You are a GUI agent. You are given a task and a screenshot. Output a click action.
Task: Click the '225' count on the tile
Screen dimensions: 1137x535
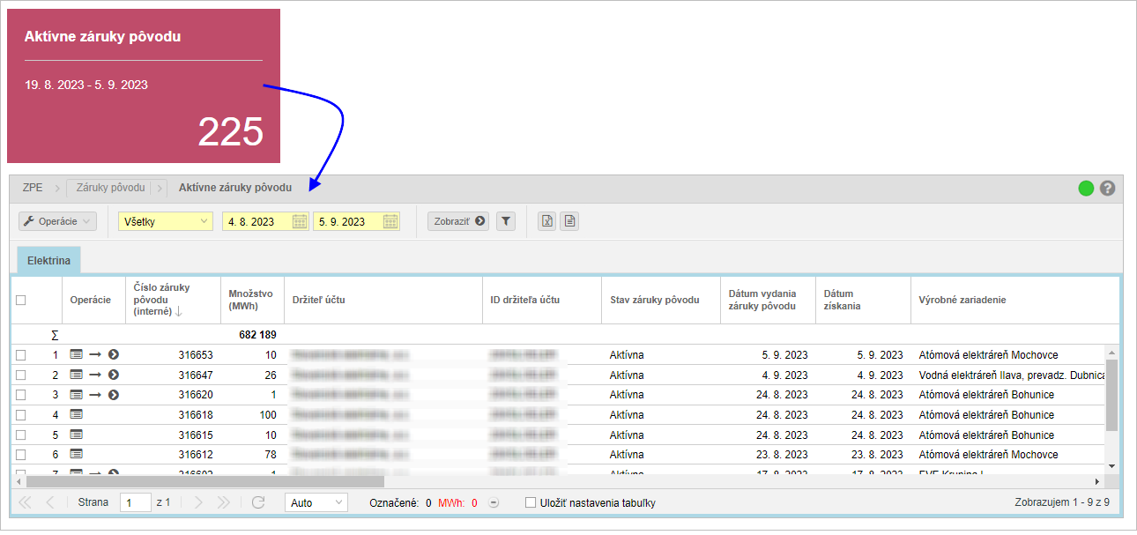[230, 131]
